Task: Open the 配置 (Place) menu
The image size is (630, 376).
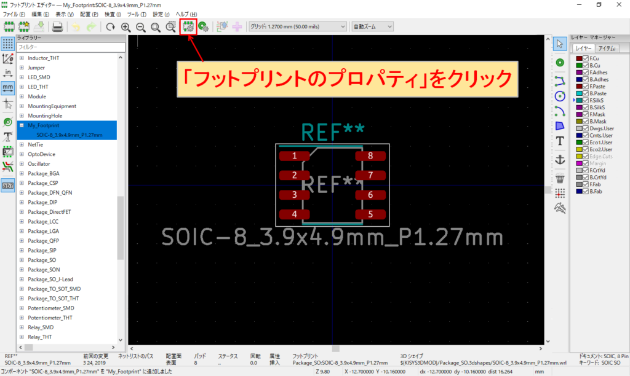Action: (89, 15)
